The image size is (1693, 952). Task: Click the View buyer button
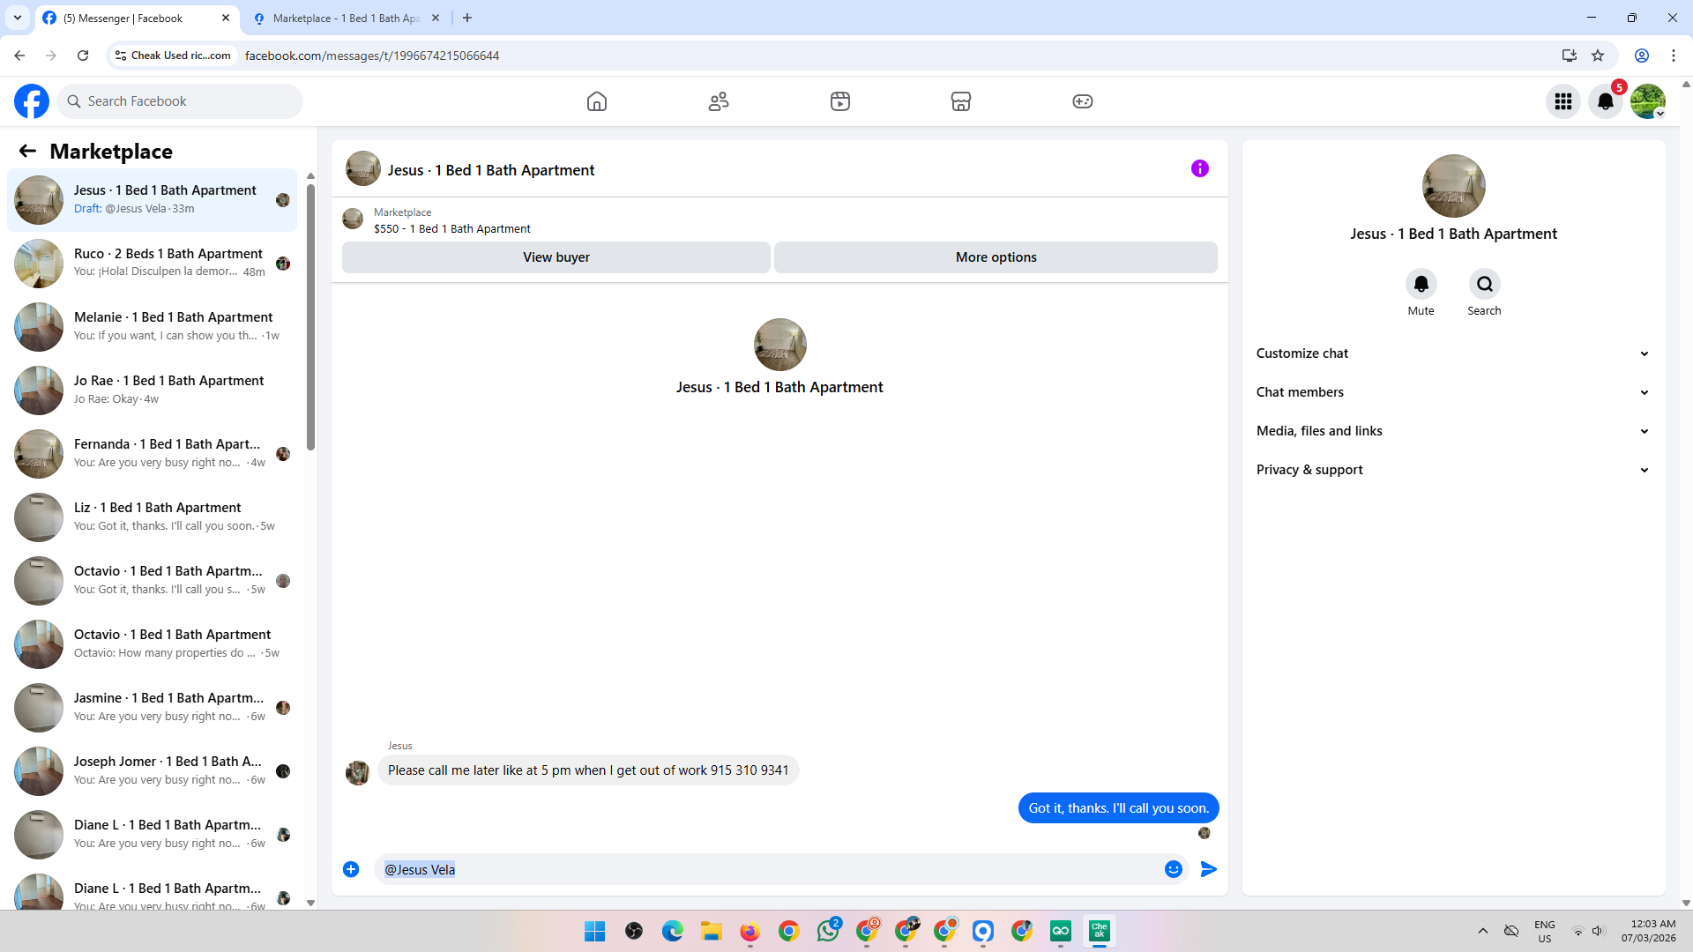pyautogui.click(x=556, y=257)
